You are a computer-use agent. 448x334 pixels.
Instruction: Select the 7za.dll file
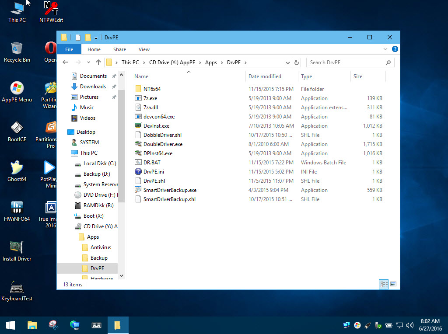[150, 108]
